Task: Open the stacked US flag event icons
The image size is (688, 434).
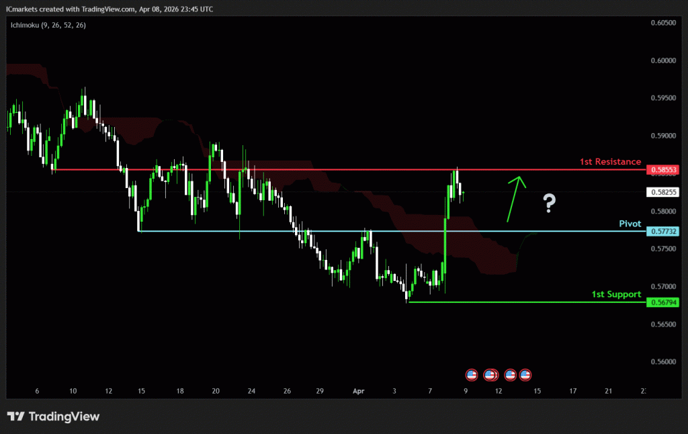Action: pos(491,374)
